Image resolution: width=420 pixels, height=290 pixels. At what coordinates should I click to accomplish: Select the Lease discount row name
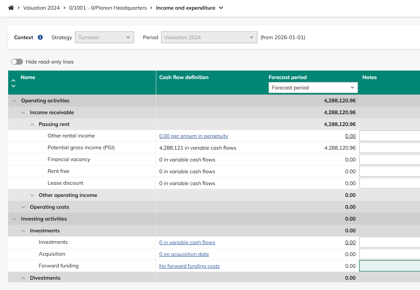(65, 183)
